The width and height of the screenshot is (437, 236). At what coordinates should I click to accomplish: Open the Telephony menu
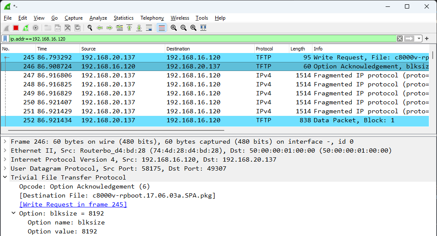coord(152,18)
